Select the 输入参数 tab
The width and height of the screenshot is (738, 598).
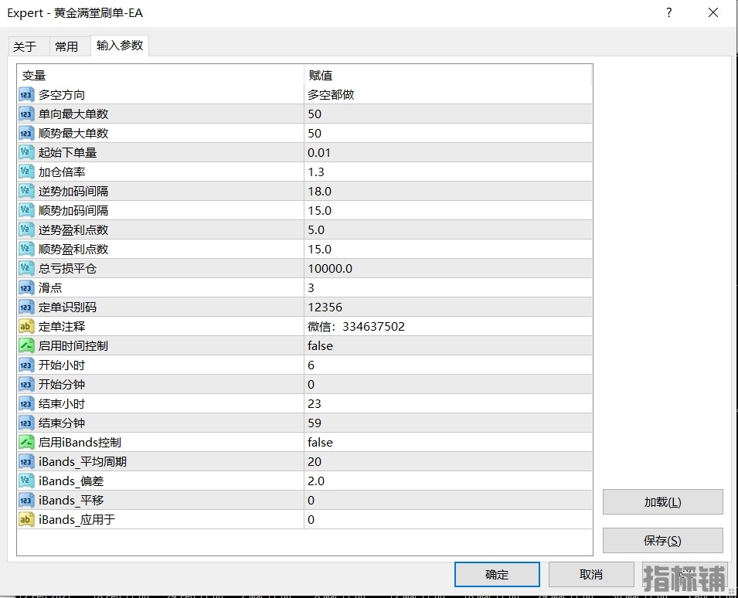pos(120,46)
